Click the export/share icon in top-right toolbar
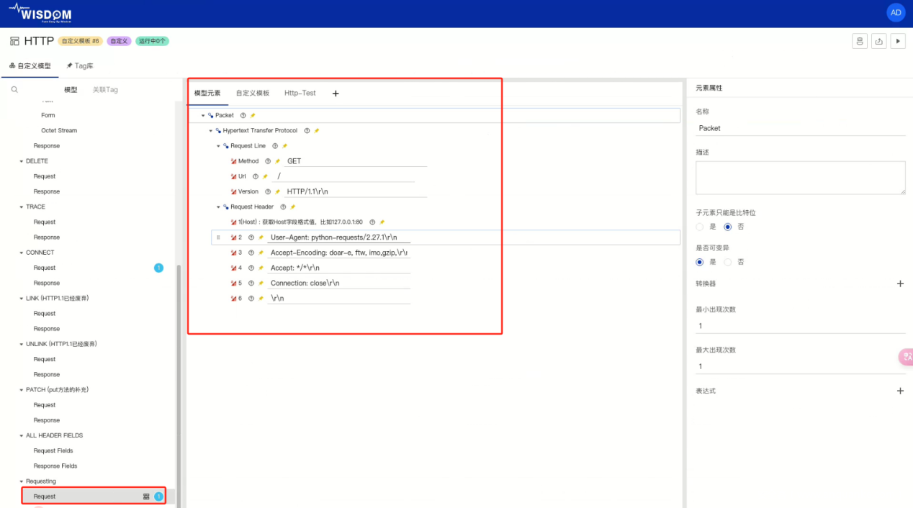Viewport: 913px width, 508px height. point(878,42)
